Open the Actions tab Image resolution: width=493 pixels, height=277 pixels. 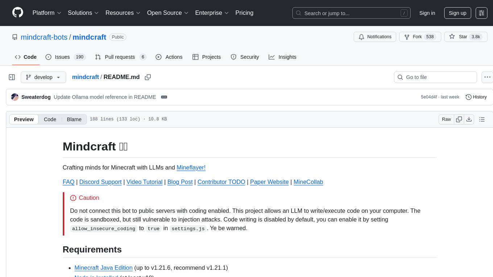coord(169,57)
